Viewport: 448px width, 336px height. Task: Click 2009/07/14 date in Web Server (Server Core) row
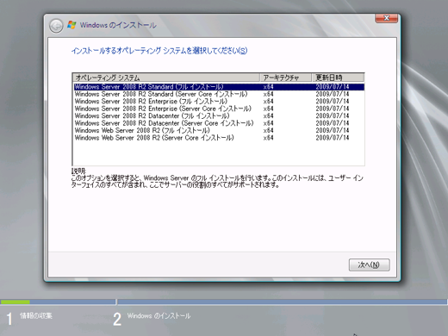click(333, 138)
